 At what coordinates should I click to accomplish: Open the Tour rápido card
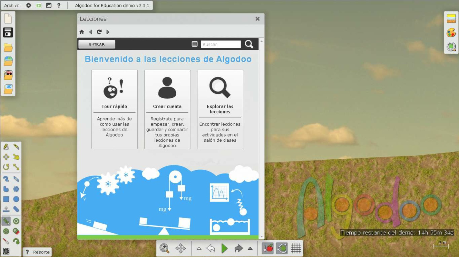tap(114, 109)
